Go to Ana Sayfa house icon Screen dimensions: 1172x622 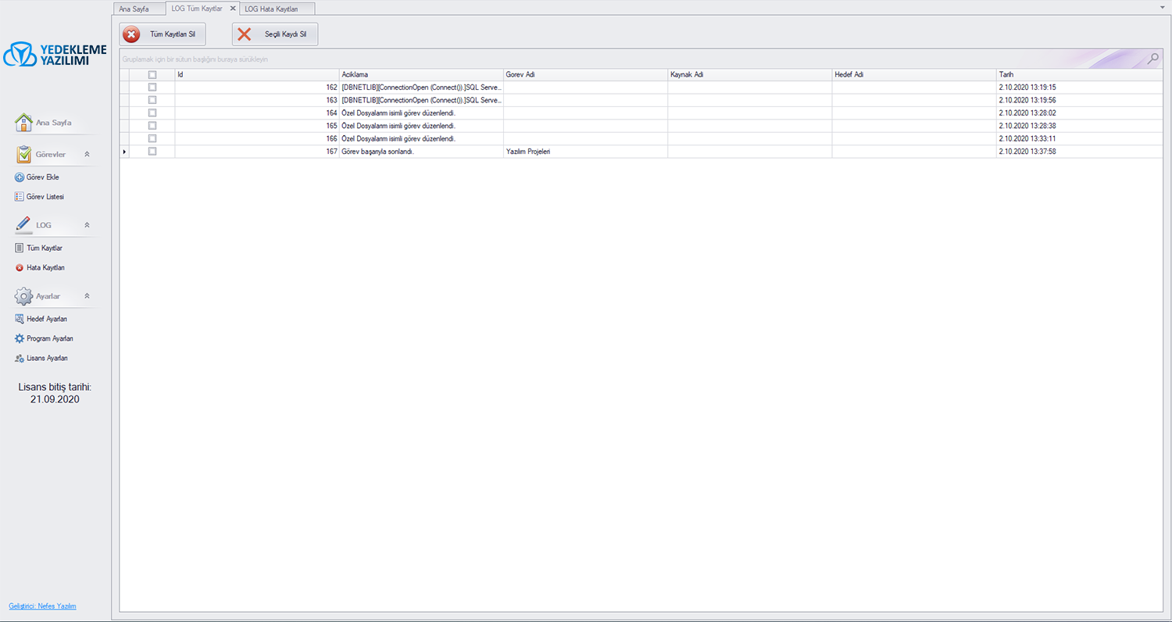(x=24, y=123)
